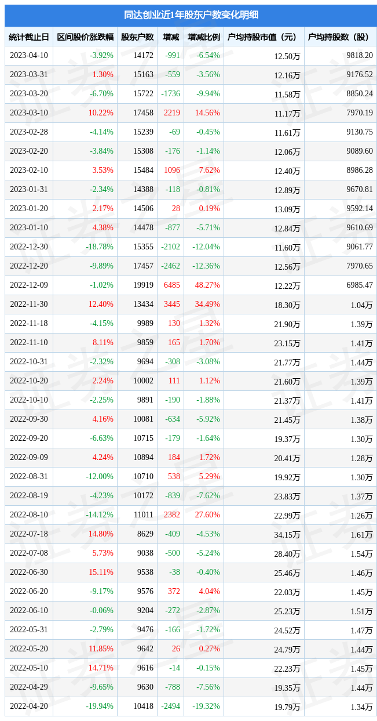
Task: Click the 19919 shareholder count cell
Action: pyautogui.click(x=143, y=285)
